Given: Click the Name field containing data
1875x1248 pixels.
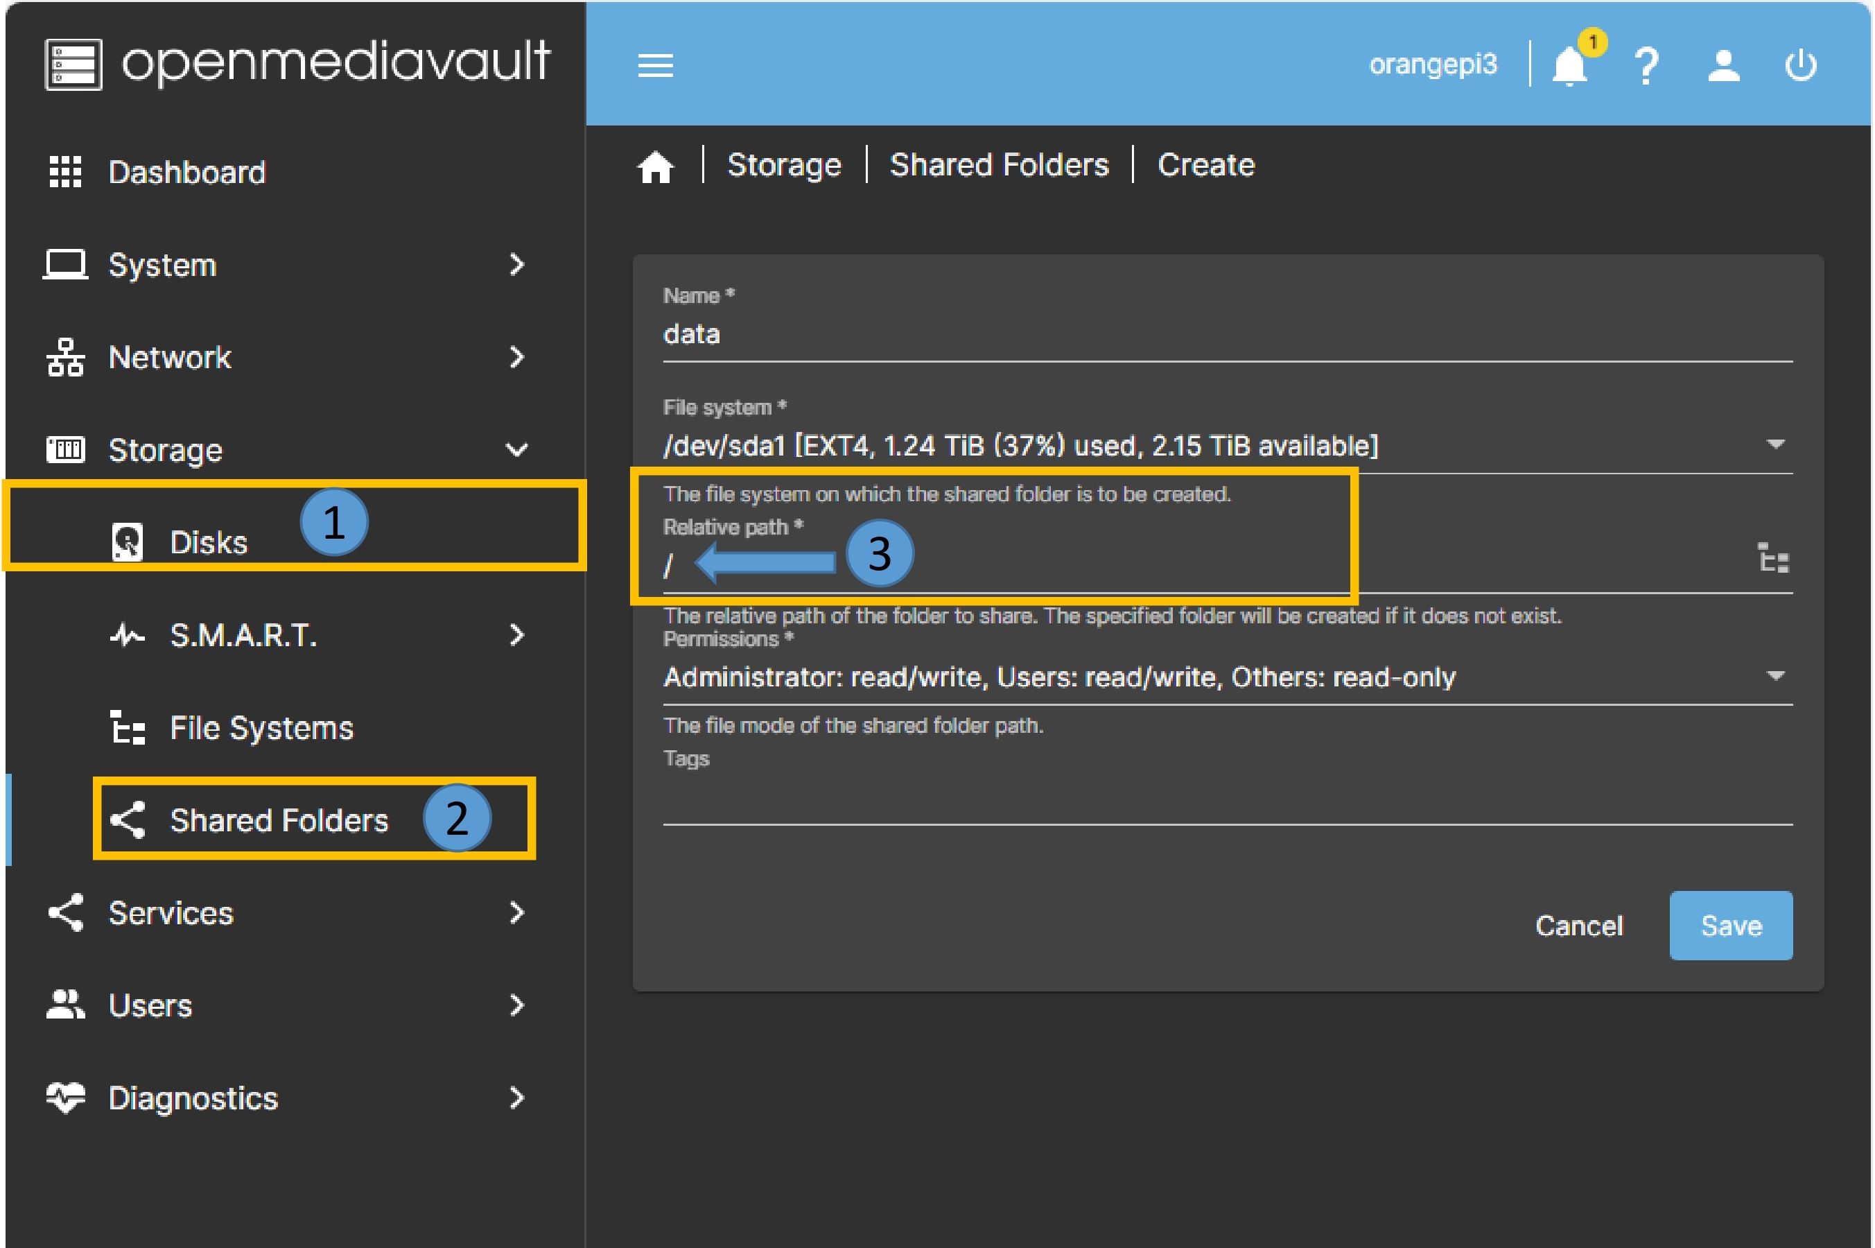Looking at the screenshot, I should tap(1227, 334).
